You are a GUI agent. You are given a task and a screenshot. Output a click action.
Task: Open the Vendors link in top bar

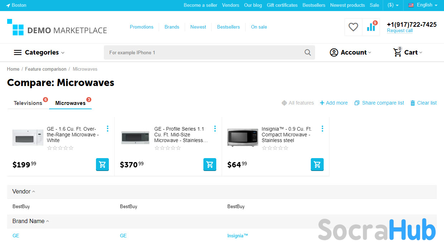click(x=231, y=5)
